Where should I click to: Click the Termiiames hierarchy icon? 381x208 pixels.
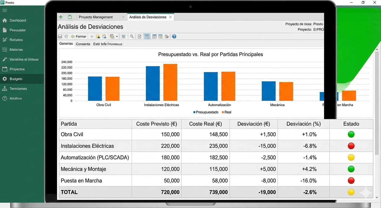[x=5, y=89]
